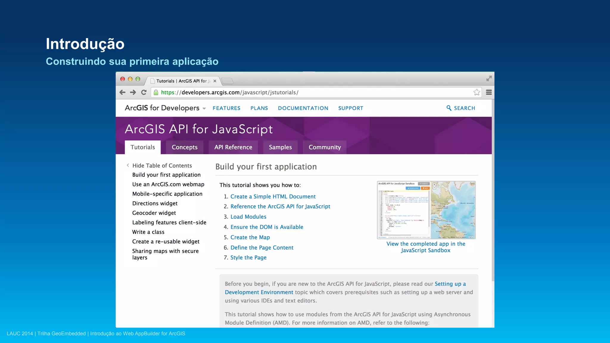This screenshot has height=343, width=610.
Task: Reload the page with the refresh icon
Action: tap(144, 92)
